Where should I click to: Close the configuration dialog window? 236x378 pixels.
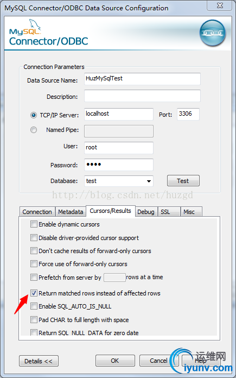220,5
